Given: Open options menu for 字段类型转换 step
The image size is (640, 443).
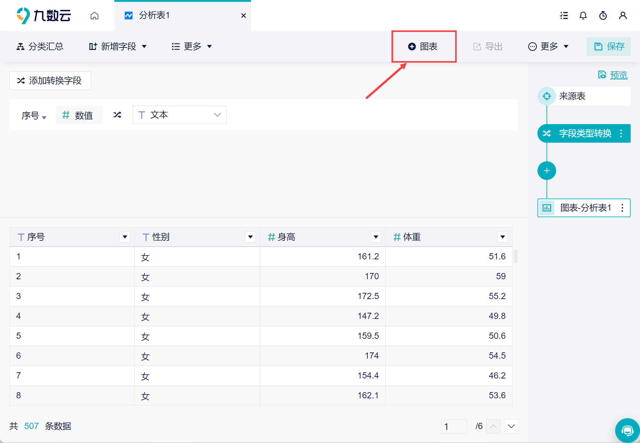Looking at the screenshot, I should (x=621, y=133).
